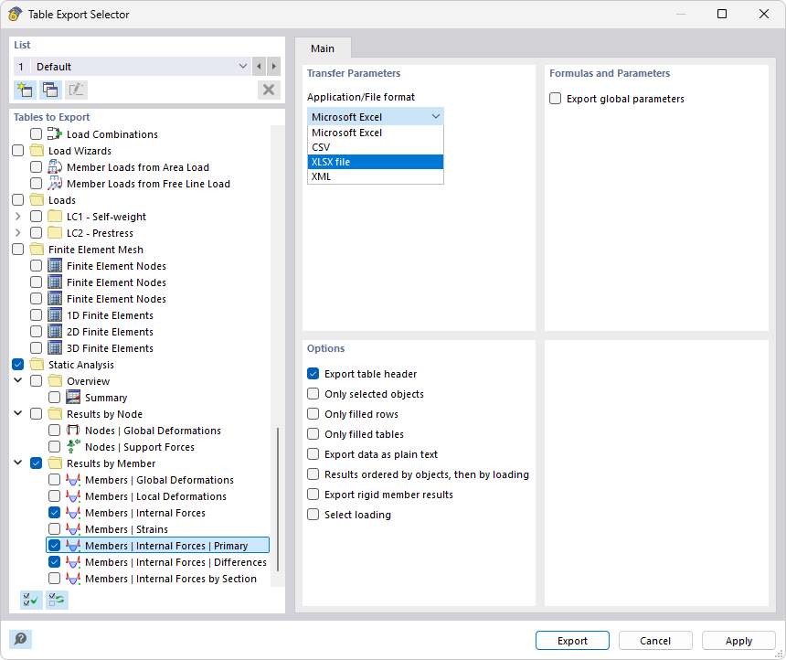The width and height of the screenshot is (786, 660).
Task: Rename the list via the edit icon
Action: (77, 89)
